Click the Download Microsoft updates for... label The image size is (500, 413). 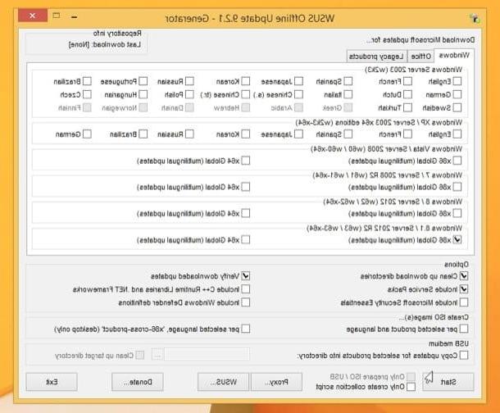tap(420, 40)
